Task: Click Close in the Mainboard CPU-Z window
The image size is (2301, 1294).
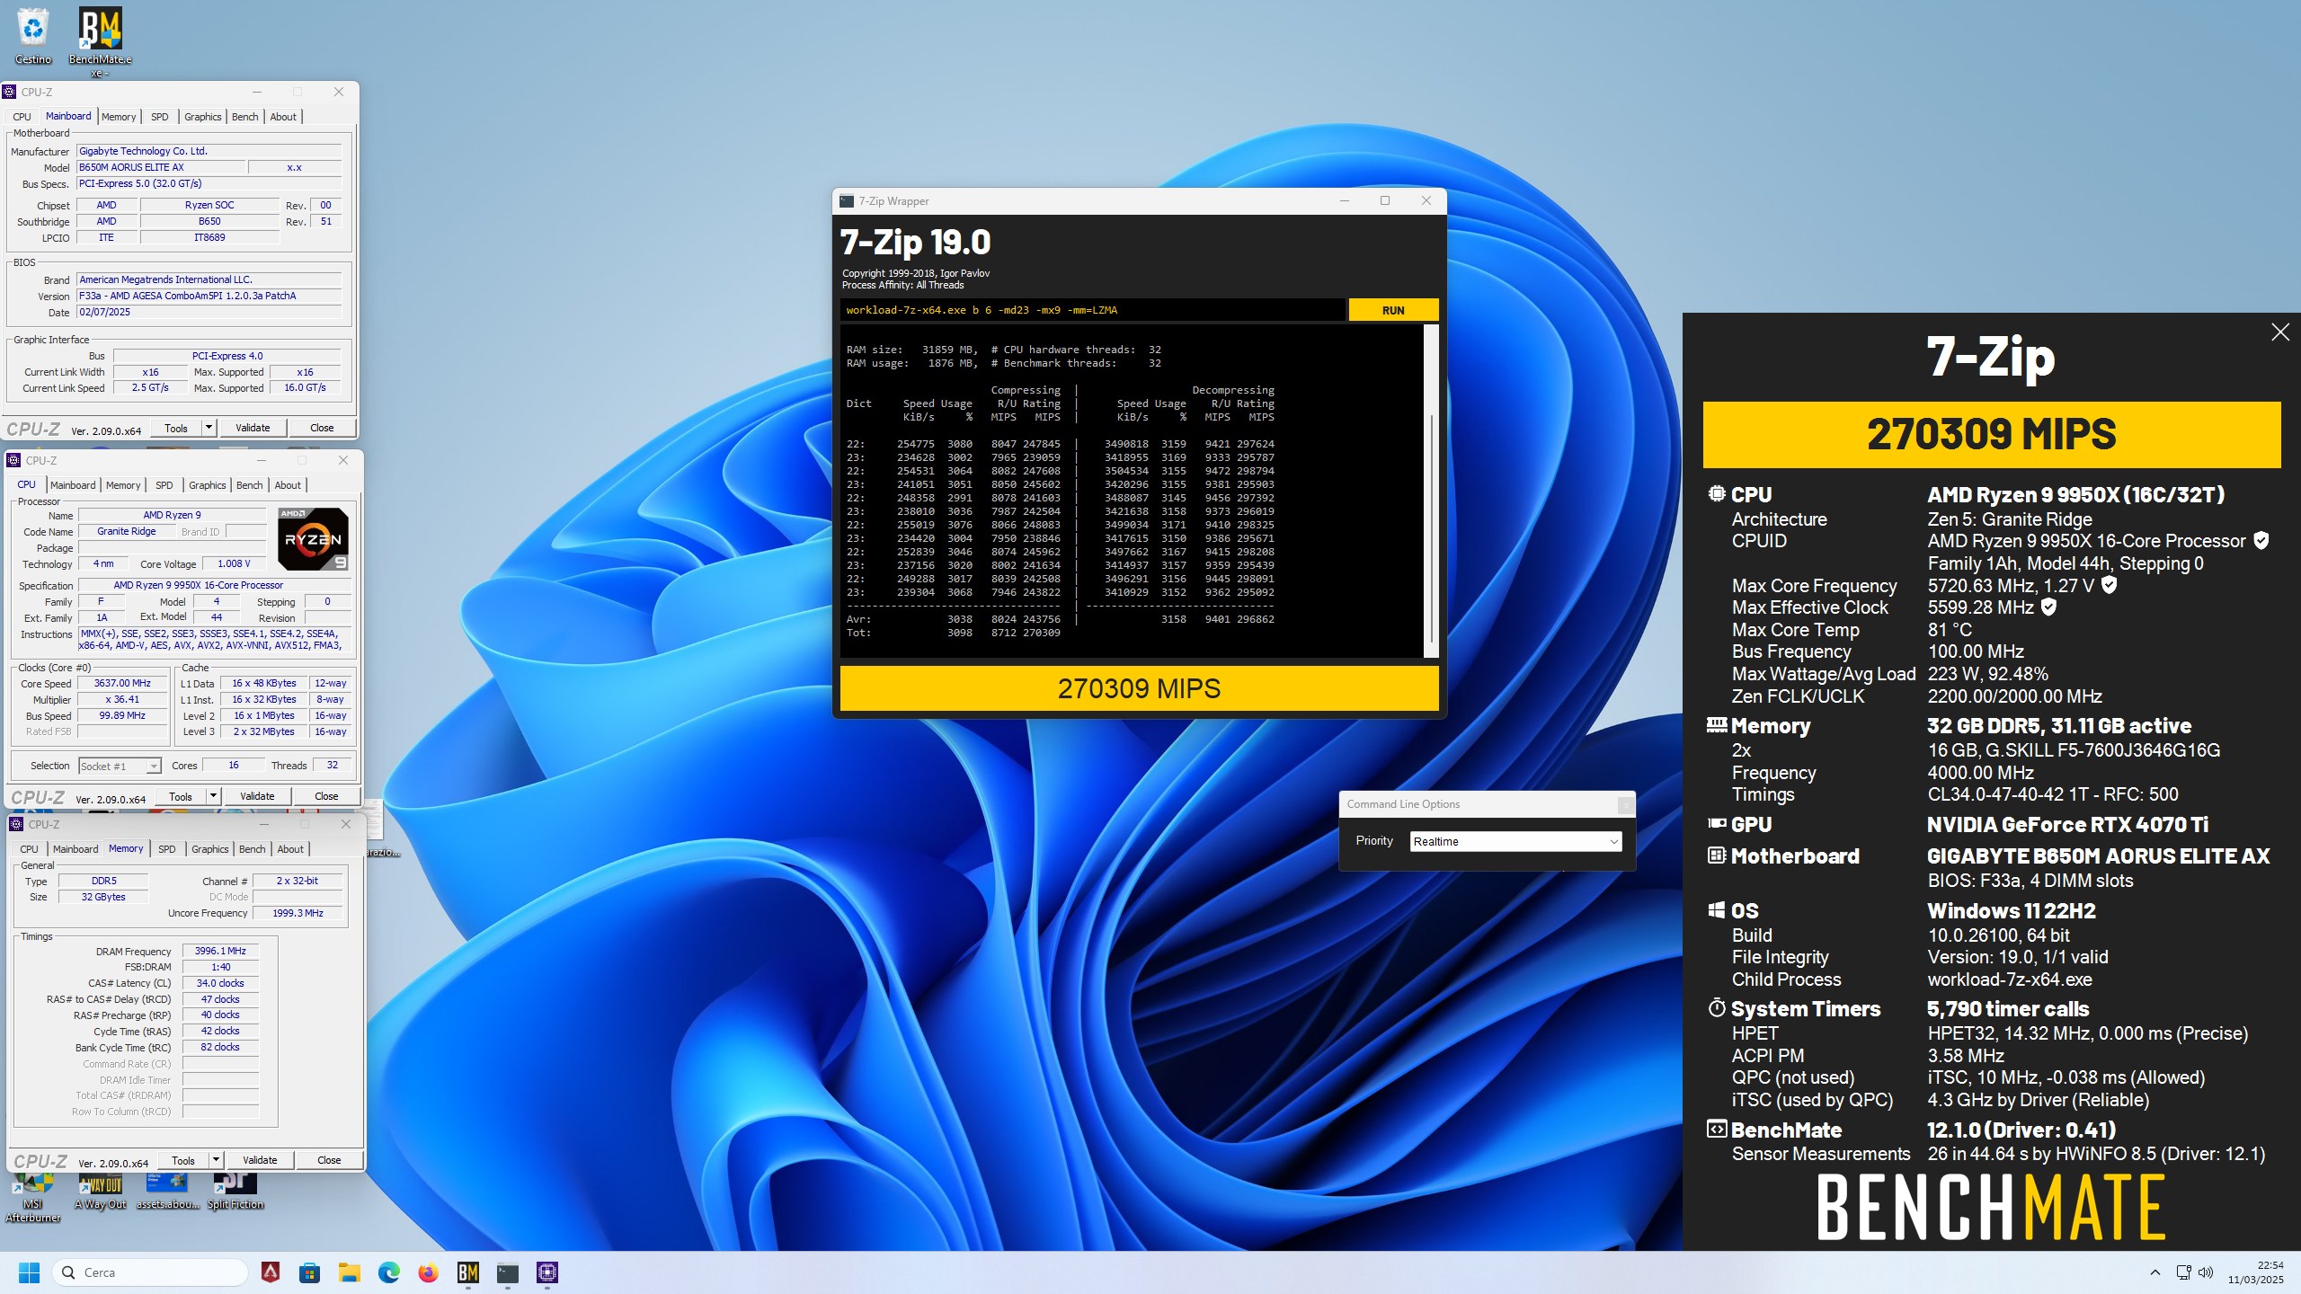Action: [x=322, y=428]
